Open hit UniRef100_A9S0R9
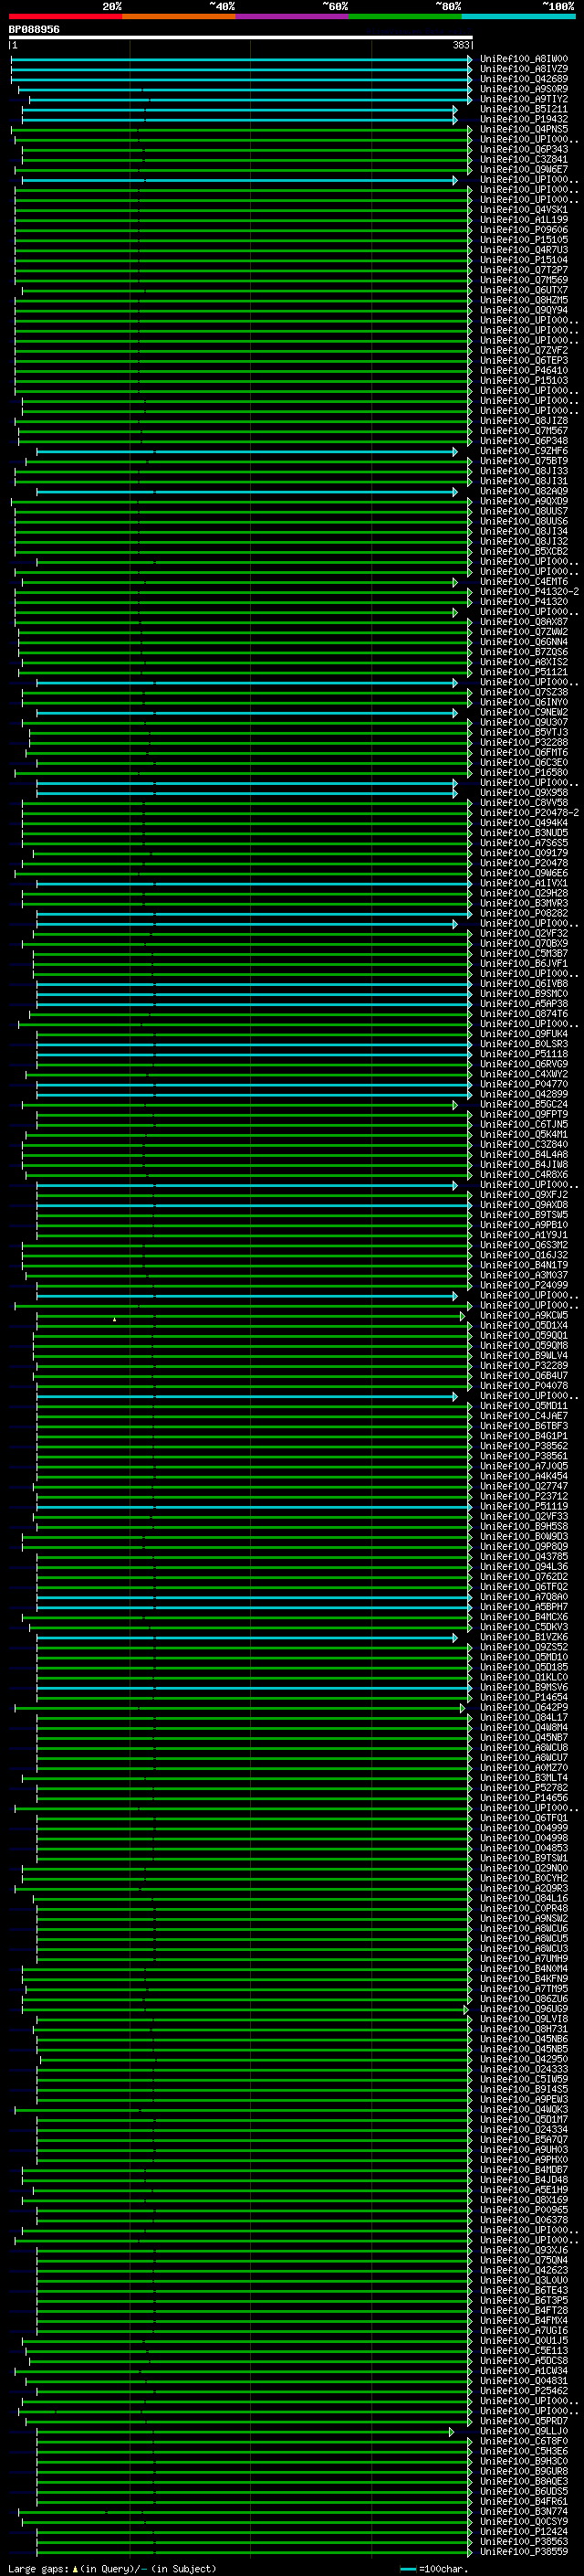This screenshot has height=2576, width=584. click(x=523, y=89)
